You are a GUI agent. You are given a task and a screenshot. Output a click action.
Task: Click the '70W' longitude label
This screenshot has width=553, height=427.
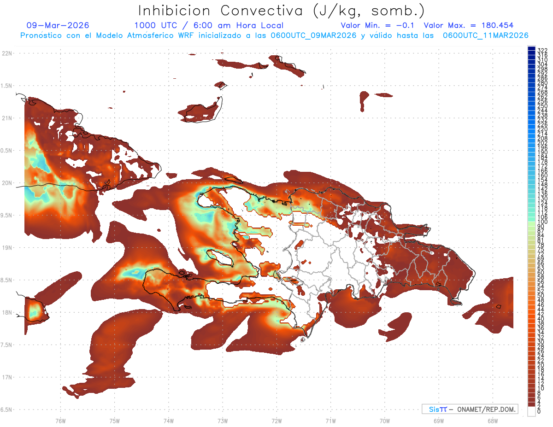click(384, 421)
